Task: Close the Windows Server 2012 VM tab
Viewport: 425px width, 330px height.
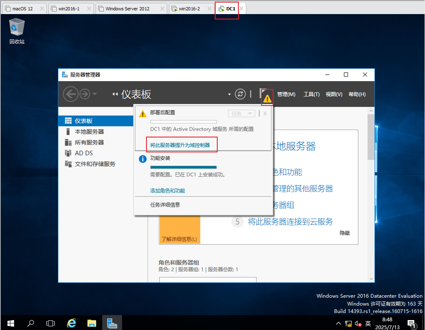Action: coord(162,9)
